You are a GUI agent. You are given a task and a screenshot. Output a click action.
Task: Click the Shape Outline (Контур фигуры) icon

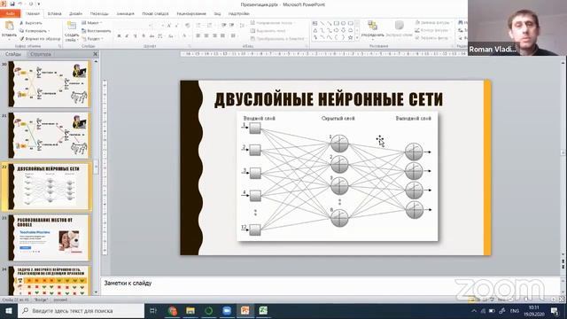point(417,30)
